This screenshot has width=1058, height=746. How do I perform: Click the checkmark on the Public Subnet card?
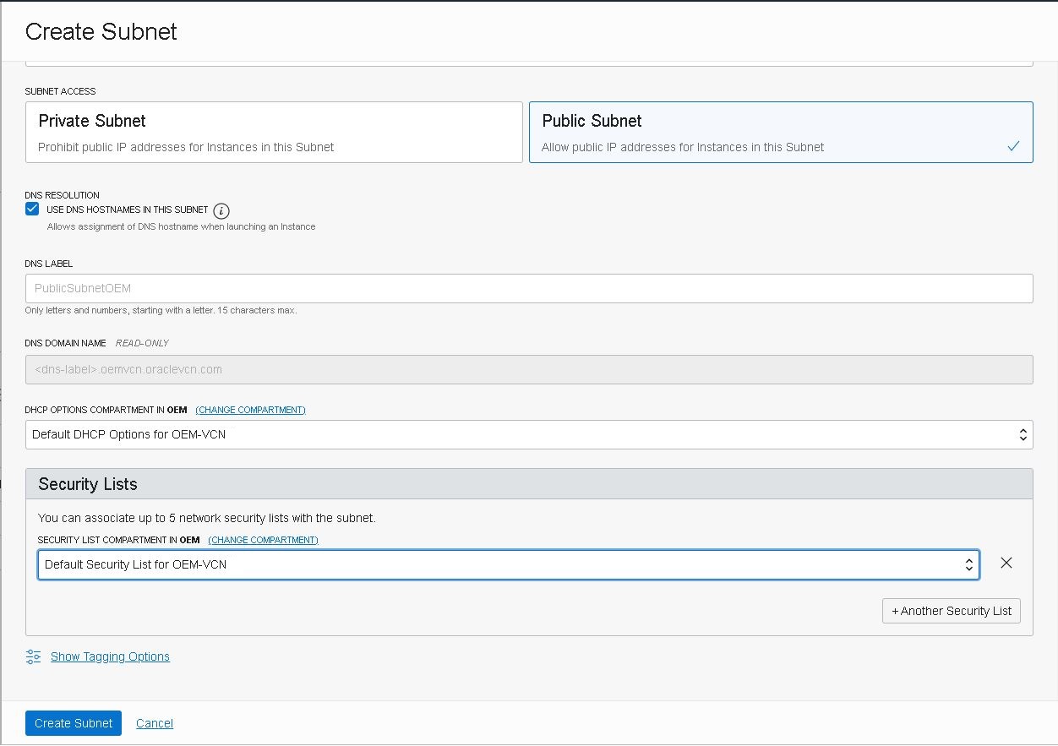point(1013,145)
